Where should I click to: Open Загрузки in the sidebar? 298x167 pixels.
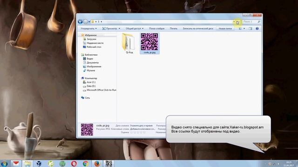coord(91,39)
